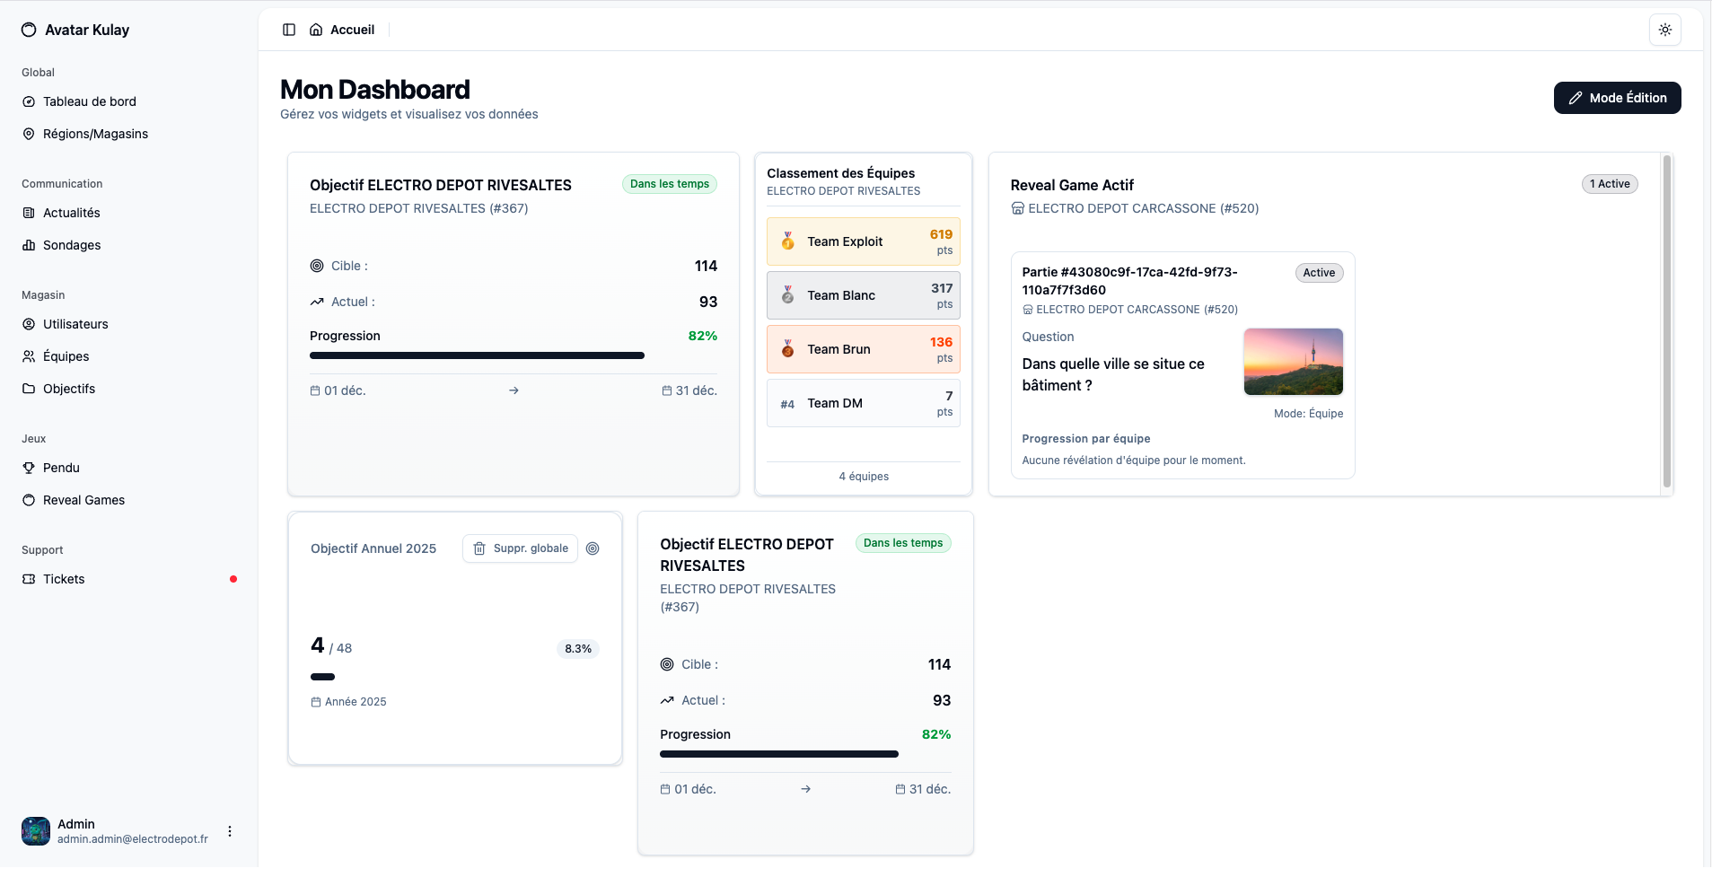Click the Sondages chart icon
1712x877 pixels.
point(29,245)
